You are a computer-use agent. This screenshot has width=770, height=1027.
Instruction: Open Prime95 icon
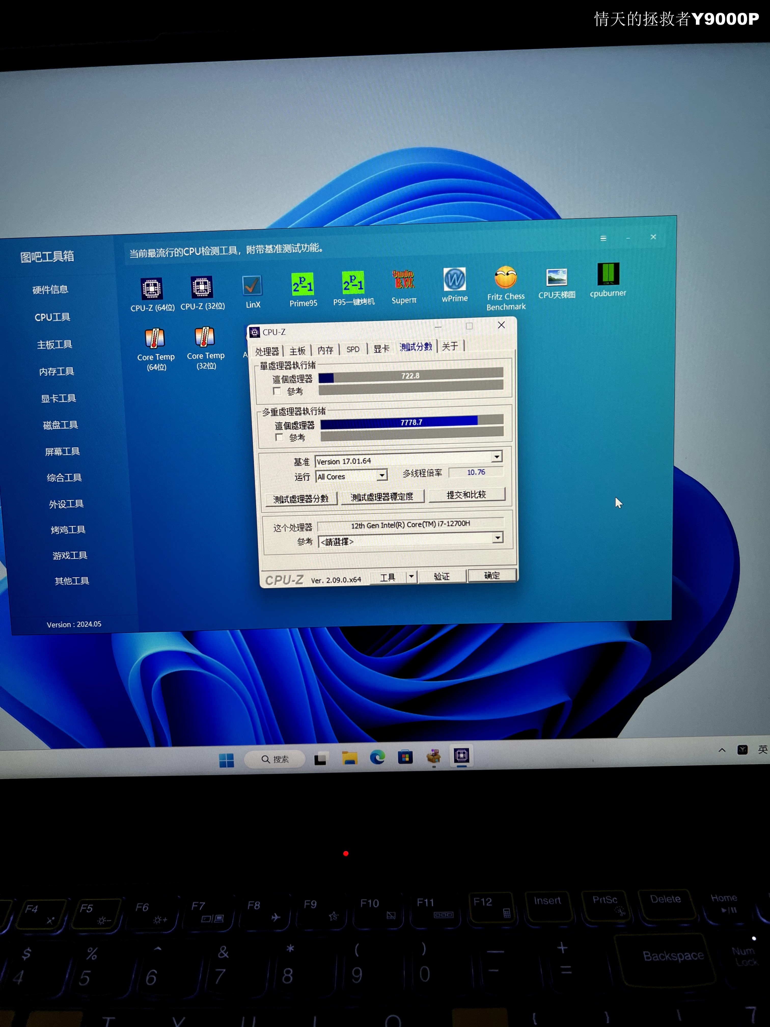coord(303,290)
